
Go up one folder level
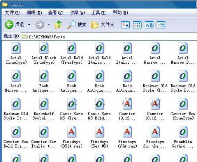[x=58, y=25]
